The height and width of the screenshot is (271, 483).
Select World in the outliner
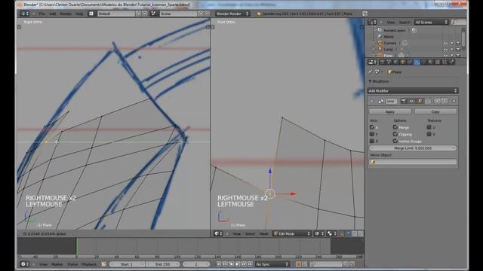(389, 37)
